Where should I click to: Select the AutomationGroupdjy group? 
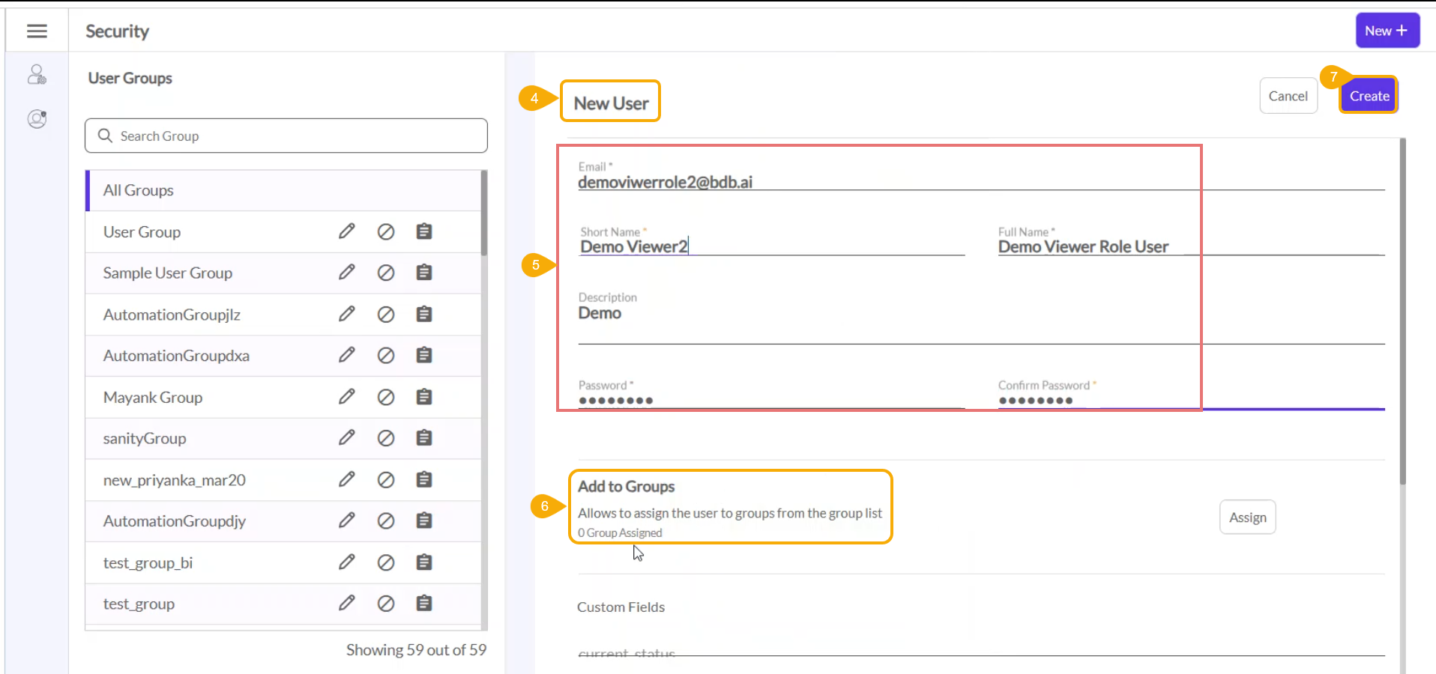coord(175,521)
